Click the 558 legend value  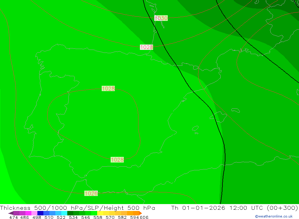coord(98,218)
